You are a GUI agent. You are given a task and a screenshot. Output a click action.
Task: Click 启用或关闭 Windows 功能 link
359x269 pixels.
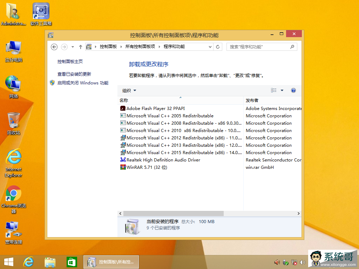click(x=83, y=83)
